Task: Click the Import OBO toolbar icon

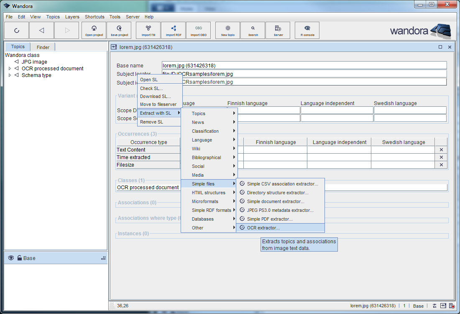Action: pyautogui.click(x=198, y=30)
